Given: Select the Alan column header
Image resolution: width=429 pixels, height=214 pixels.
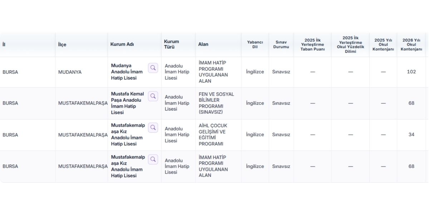Looking at the screenshot, I should (x=203, y=44).
